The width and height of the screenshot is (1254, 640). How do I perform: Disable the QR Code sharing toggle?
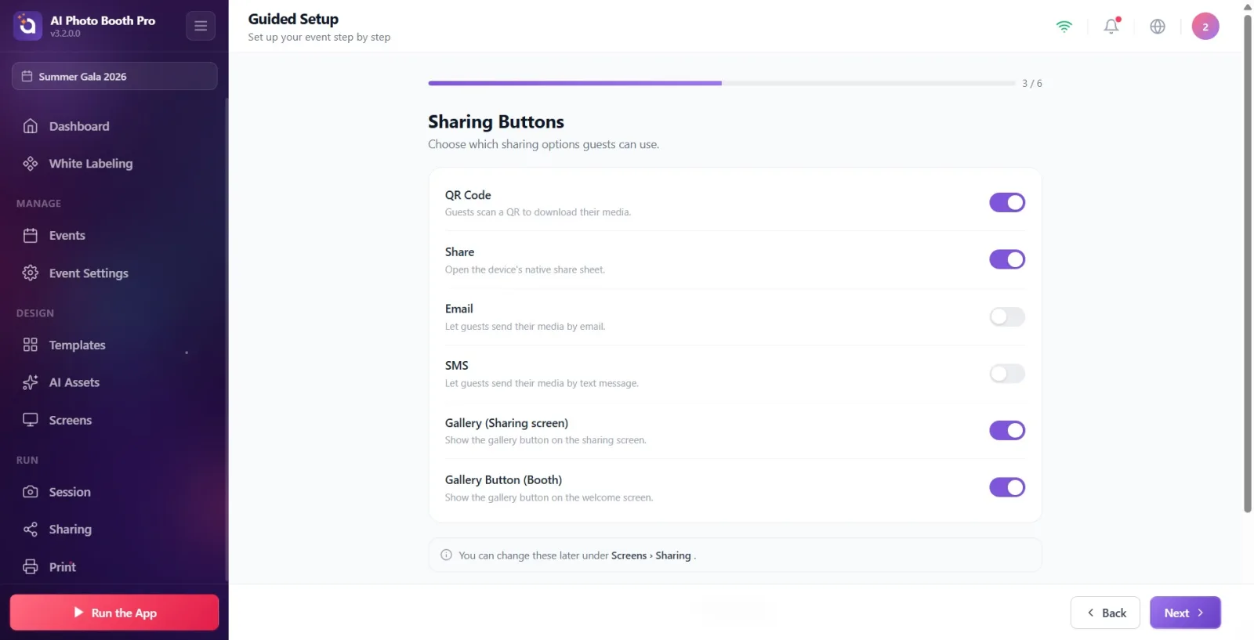tap(1007, 202)
